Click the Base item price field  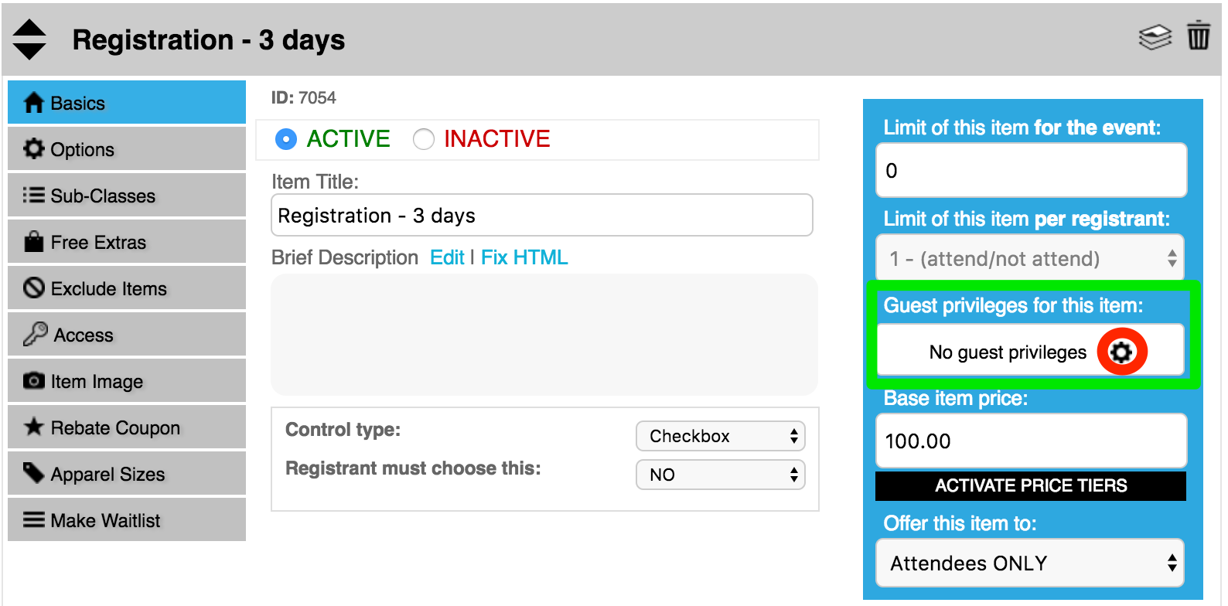[1031, 441]
